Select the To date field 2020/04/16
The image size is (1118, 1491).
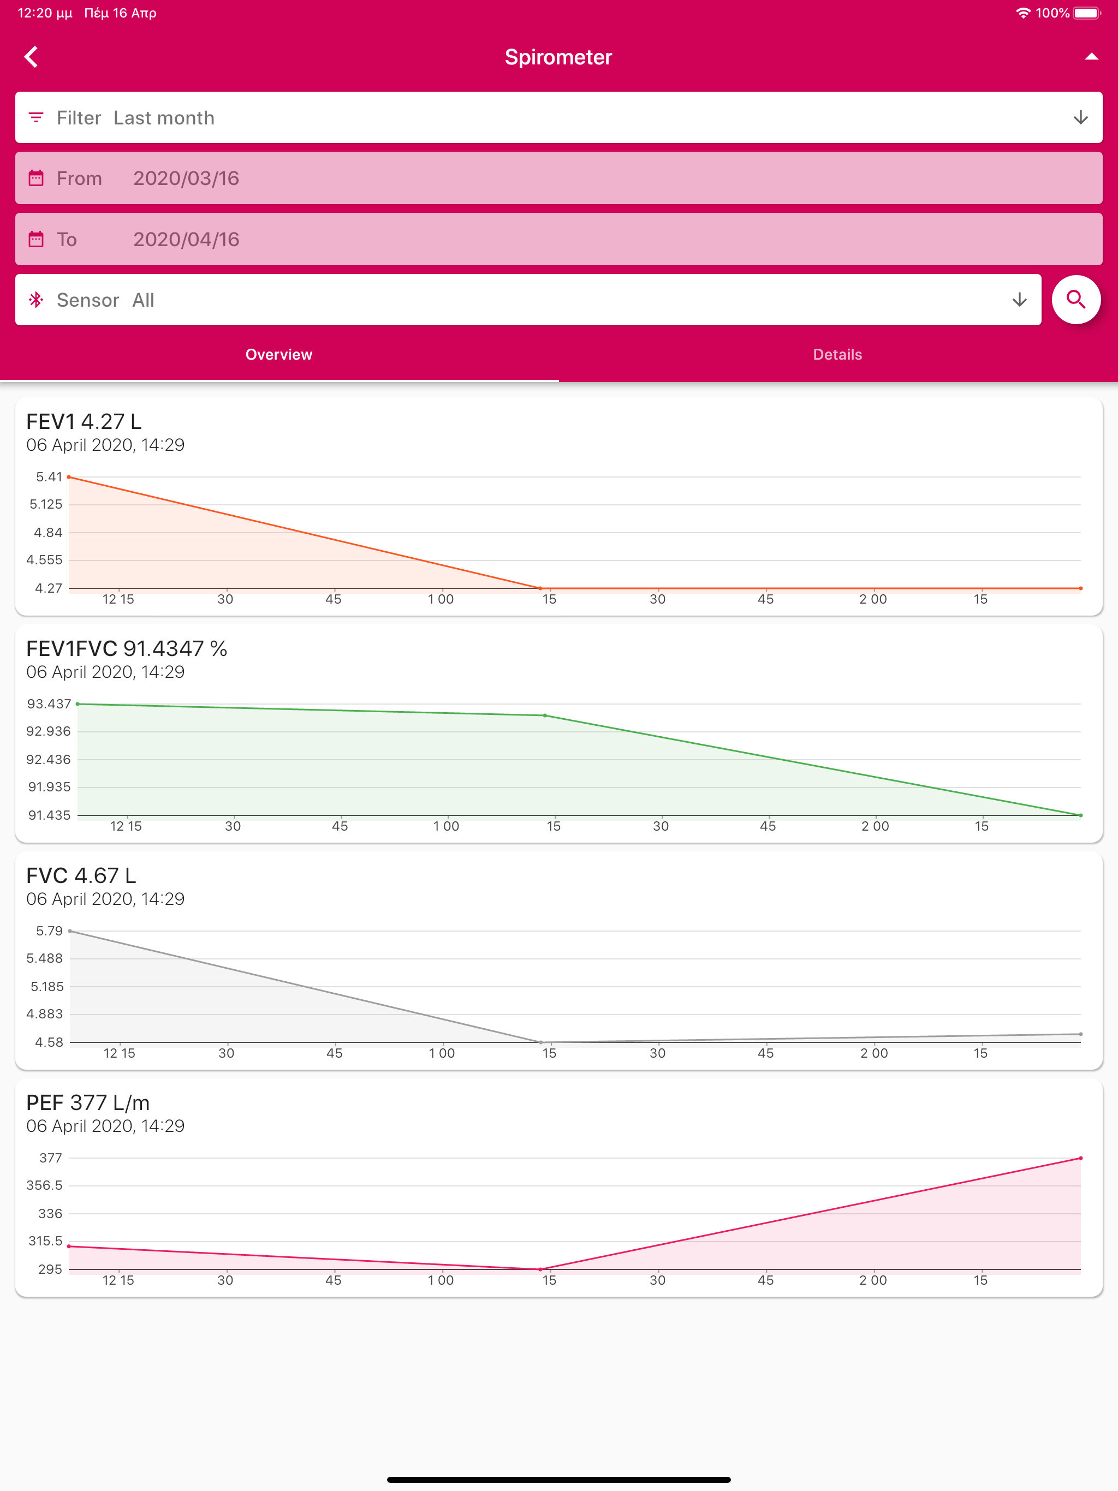pyautogui.click(x=558, y=239)
